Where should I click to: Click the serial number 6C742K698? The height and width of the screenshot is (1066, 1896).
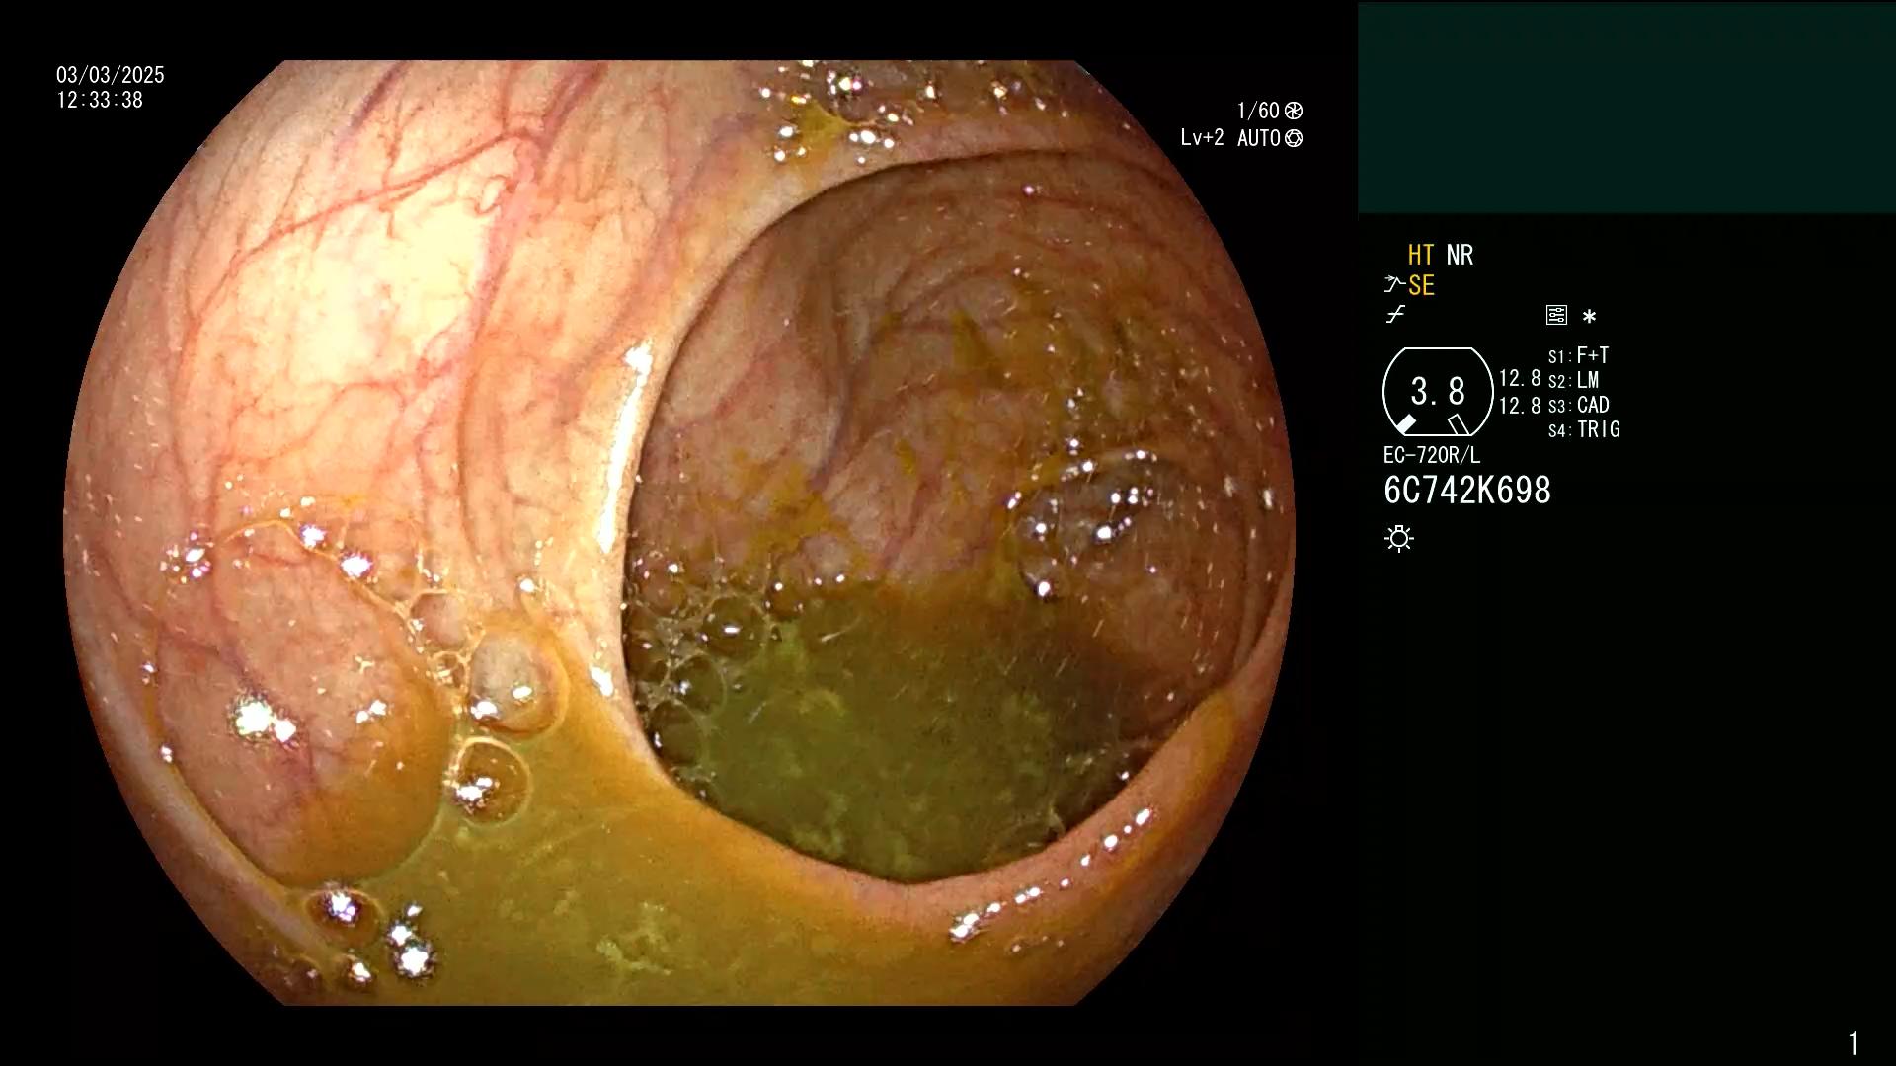pyautogui.click(x=1467, y=491)
